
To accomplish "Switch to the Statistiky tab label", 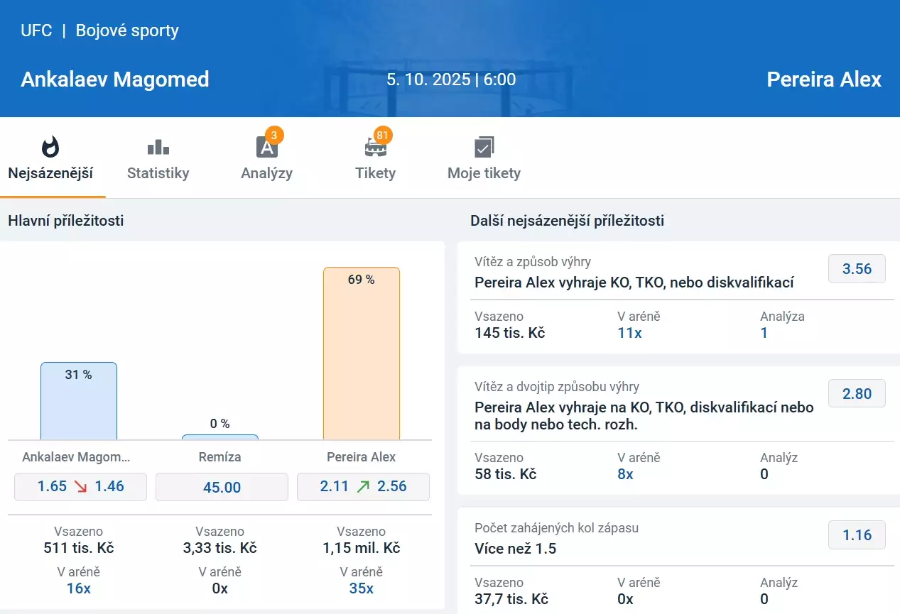I will [x=158, y=173].
